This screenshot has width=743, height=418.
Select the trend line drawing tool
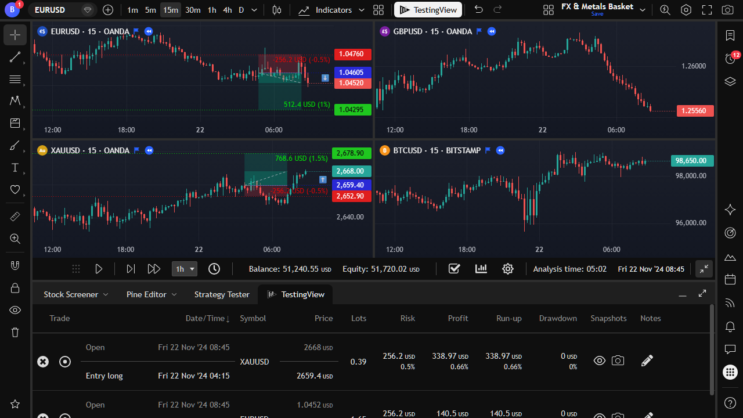(15, 57)
